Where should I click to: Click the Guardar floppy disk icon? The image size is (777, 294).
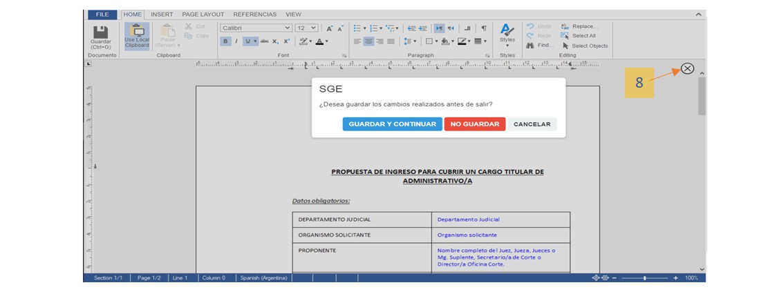point(100,32)
